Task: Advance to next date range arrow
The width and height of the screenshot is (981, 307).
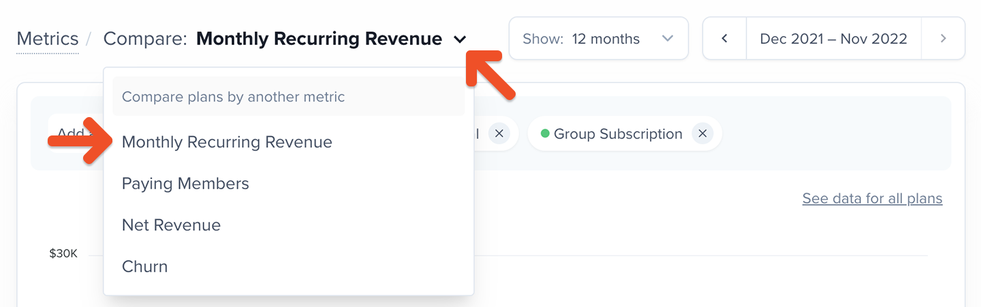Action: [x=944, y=39]
